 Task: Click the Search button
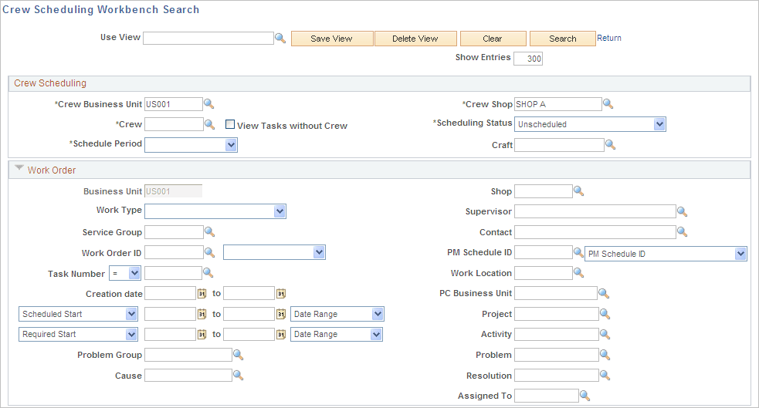point(562,39)
